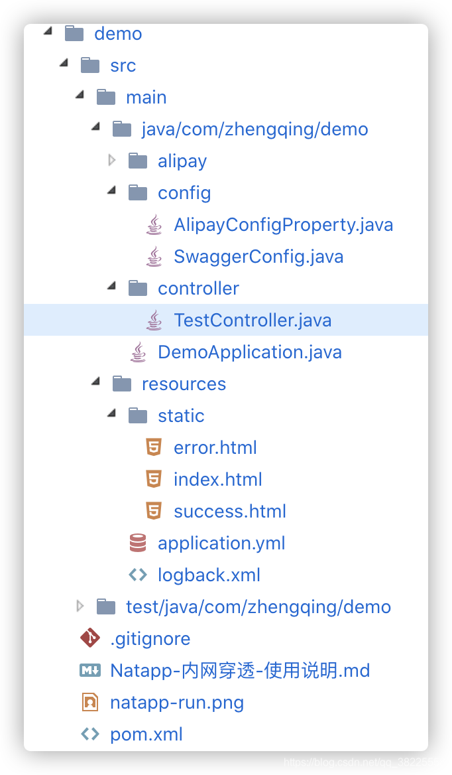This screenshot has height=775, width=452.
Task: Expand the test/java/com/zhengqing/demo folder arrow
Action: click(x=80, y=606)
